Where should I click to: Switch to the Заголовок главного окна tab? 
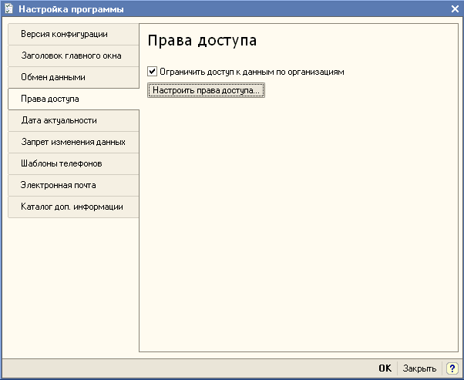[70, 55]
